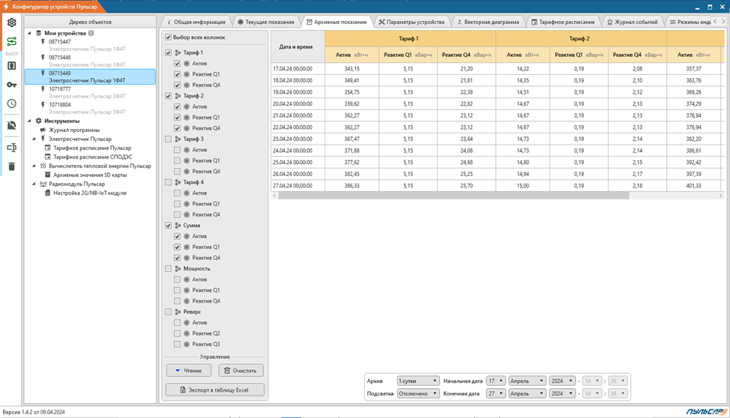This screenshot has width=730, height=418.
Task: Open the key access icon in the sidebar
Action: click(x=12, y=85)
